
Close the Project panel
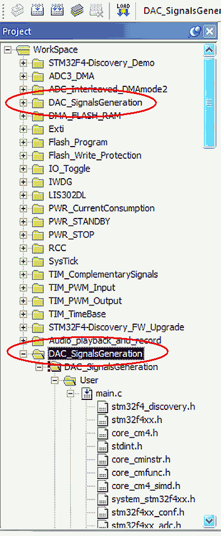209,32
